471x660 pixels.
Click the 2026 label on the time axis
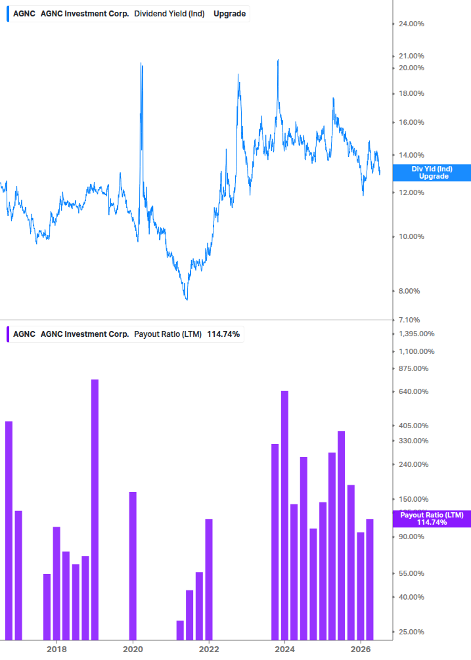[361, 649]
